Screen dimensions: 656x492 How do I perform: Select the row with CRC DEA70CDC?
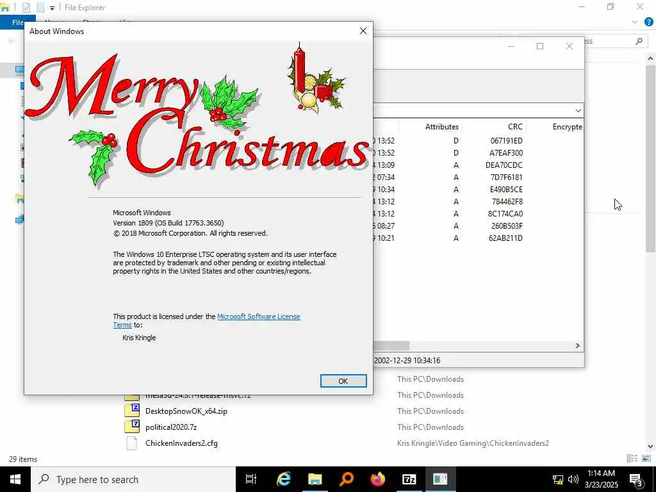[478, 165]
